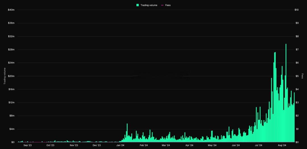
Task: Click the May '24 x-axis label
Action: [x=212, y=145]
